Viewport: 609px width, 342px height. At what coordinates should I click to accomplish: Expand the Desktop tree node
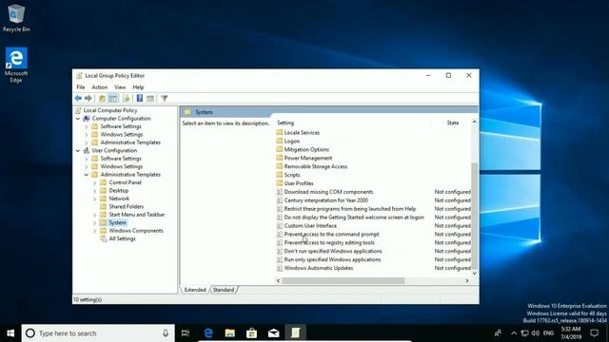[95, 191]
